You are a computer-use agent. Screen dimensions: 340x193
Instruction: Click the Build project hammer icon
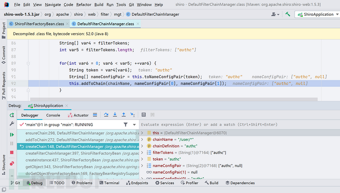pos(288,14)
